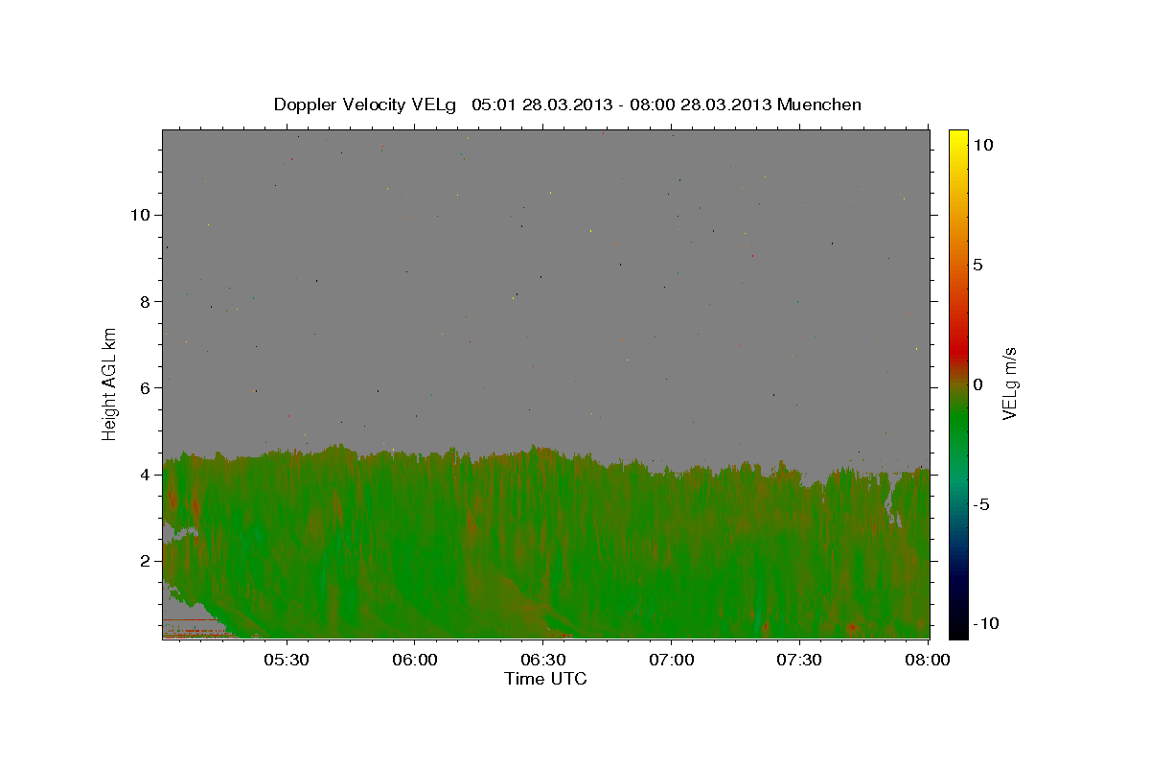The width and height of the screenshot is (1150, 767).
Task: Select the 'Height AGL km' y-axis label
Action: click(x=110, y=383)
